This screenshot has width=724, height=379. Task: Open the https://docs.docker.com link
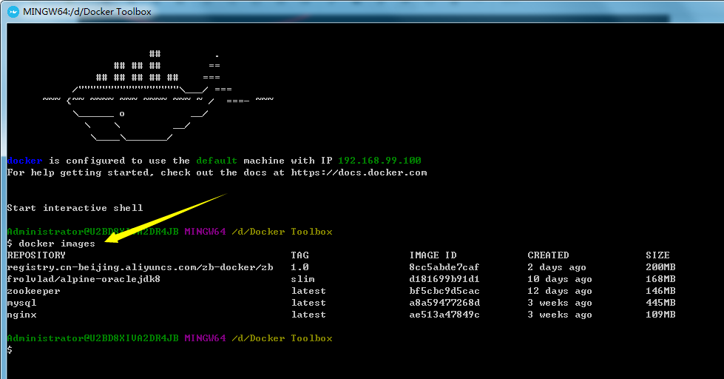(x=359, y=173)
